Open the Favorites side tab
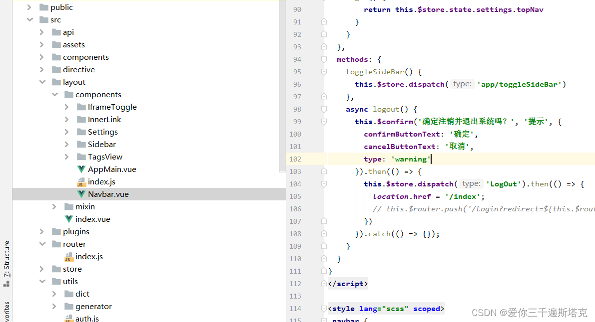Image resolution: width=595 pixels, height=322 pixels. [6, 312]
